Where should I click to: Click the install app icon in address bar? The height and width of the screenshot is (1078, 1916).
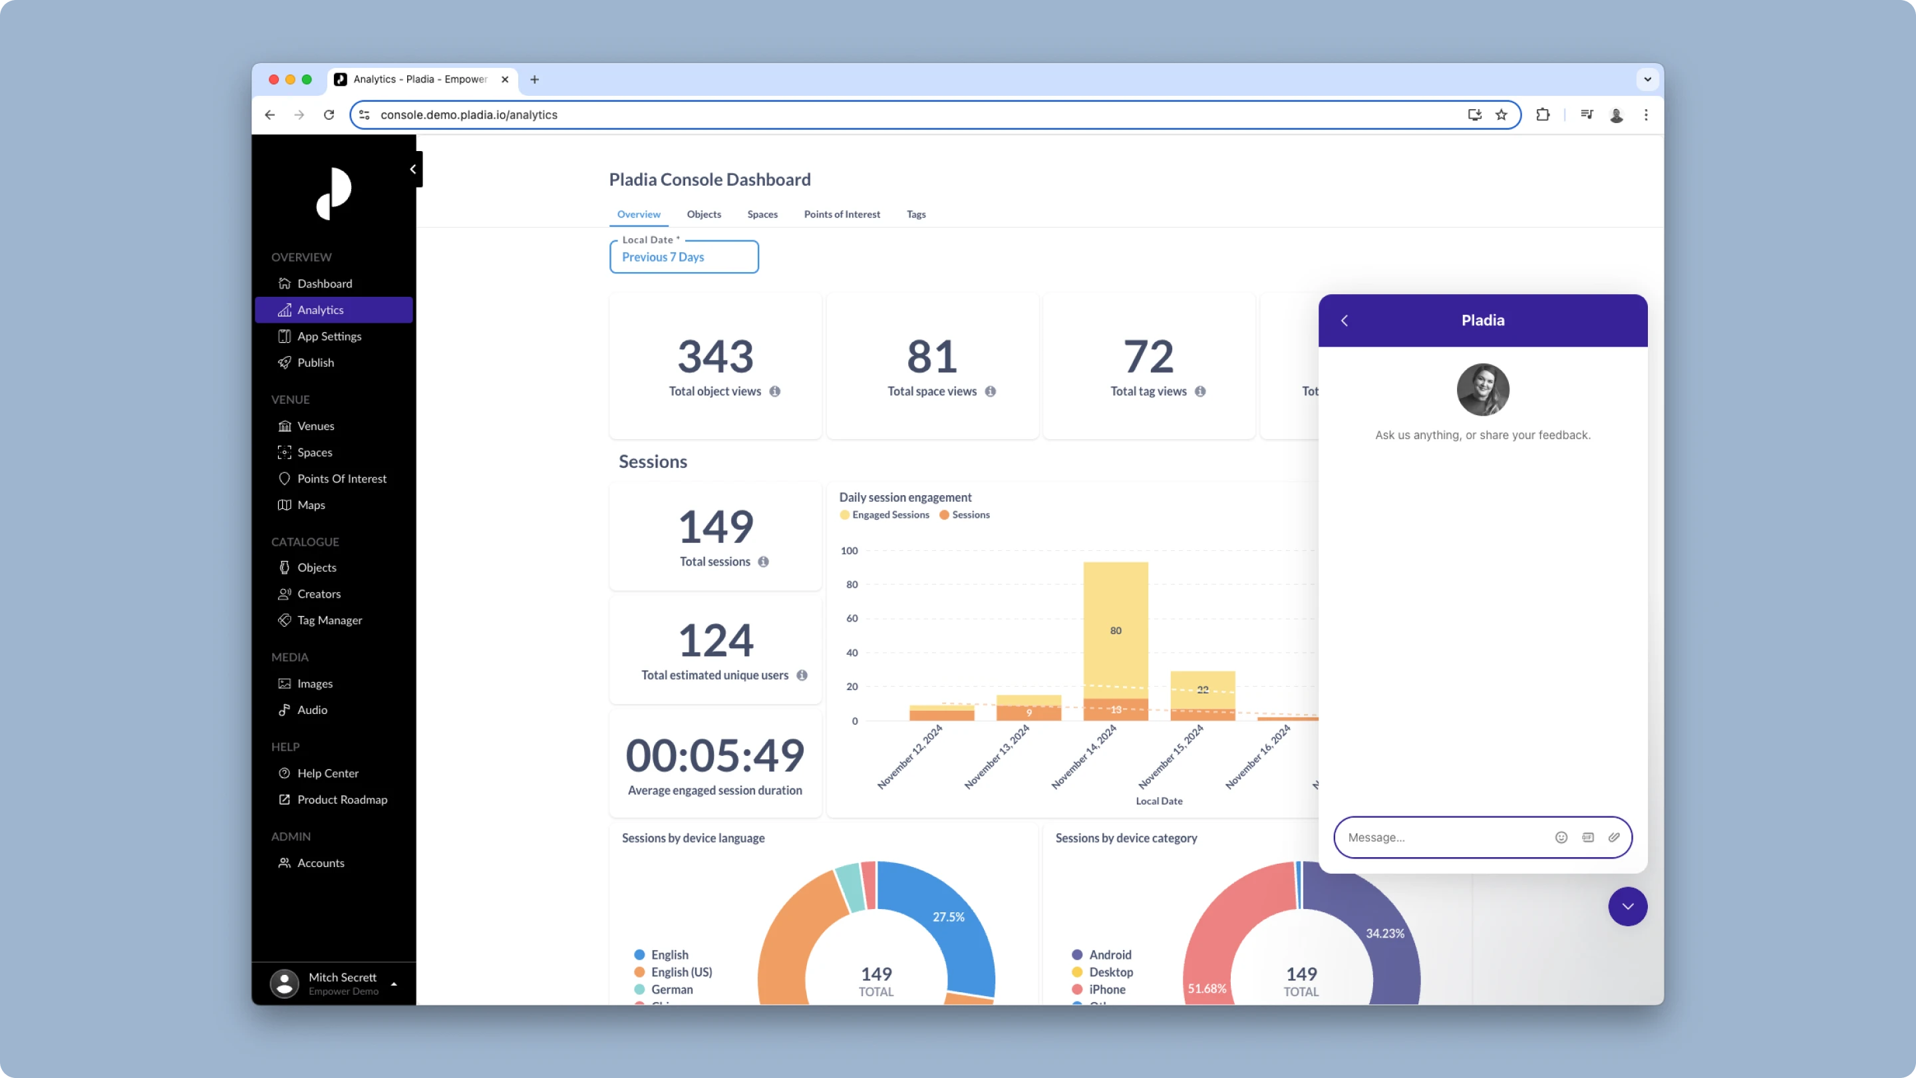point(1474,114)
